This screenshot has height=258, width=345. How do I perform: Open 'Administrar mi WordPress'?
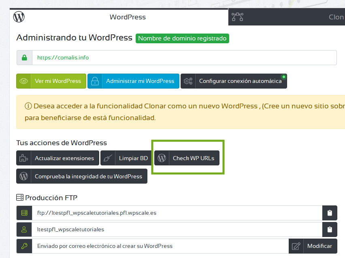[133, 81]
